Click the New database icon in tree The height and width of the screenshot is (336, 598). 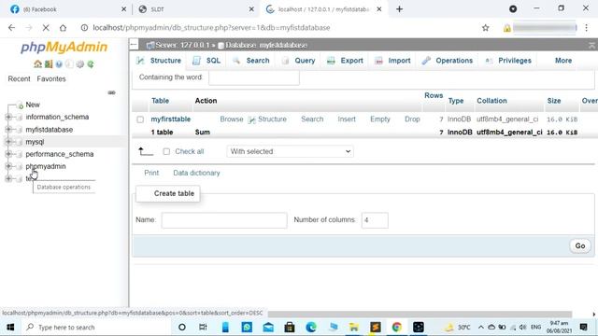pos(21,105)
